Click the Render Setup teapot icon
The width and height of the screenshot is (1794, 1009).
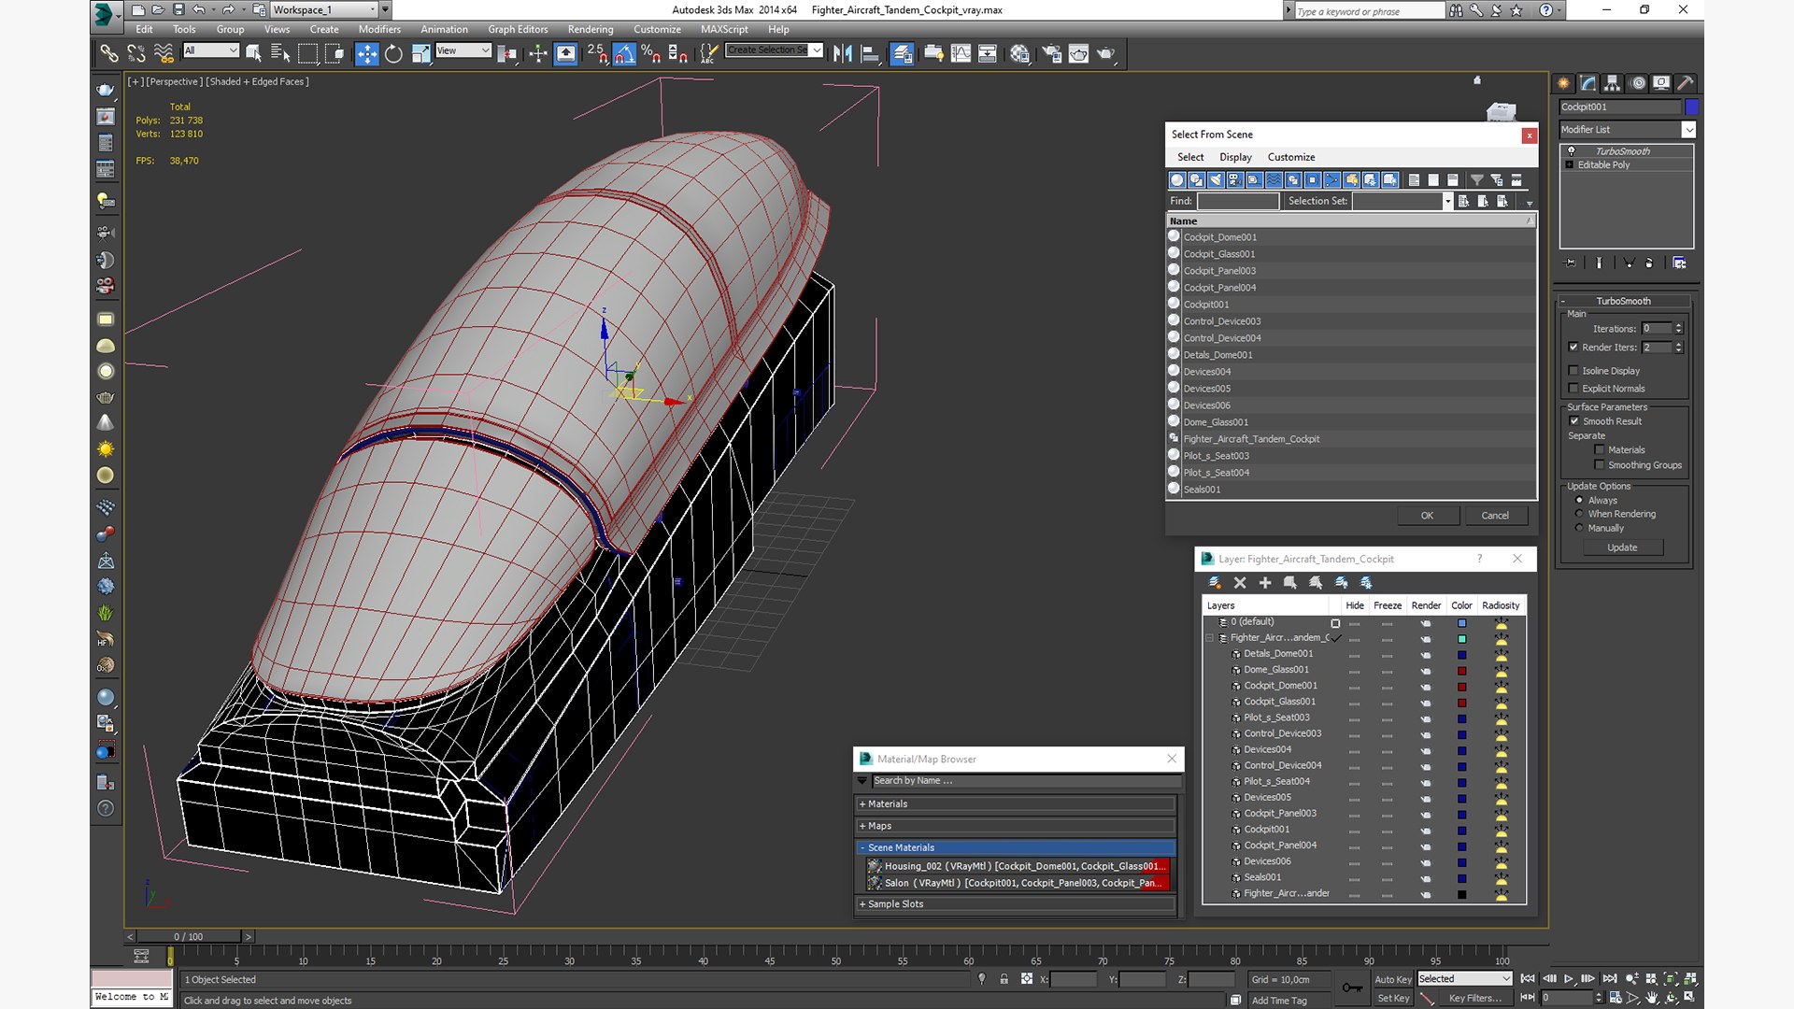point(1051,53)
